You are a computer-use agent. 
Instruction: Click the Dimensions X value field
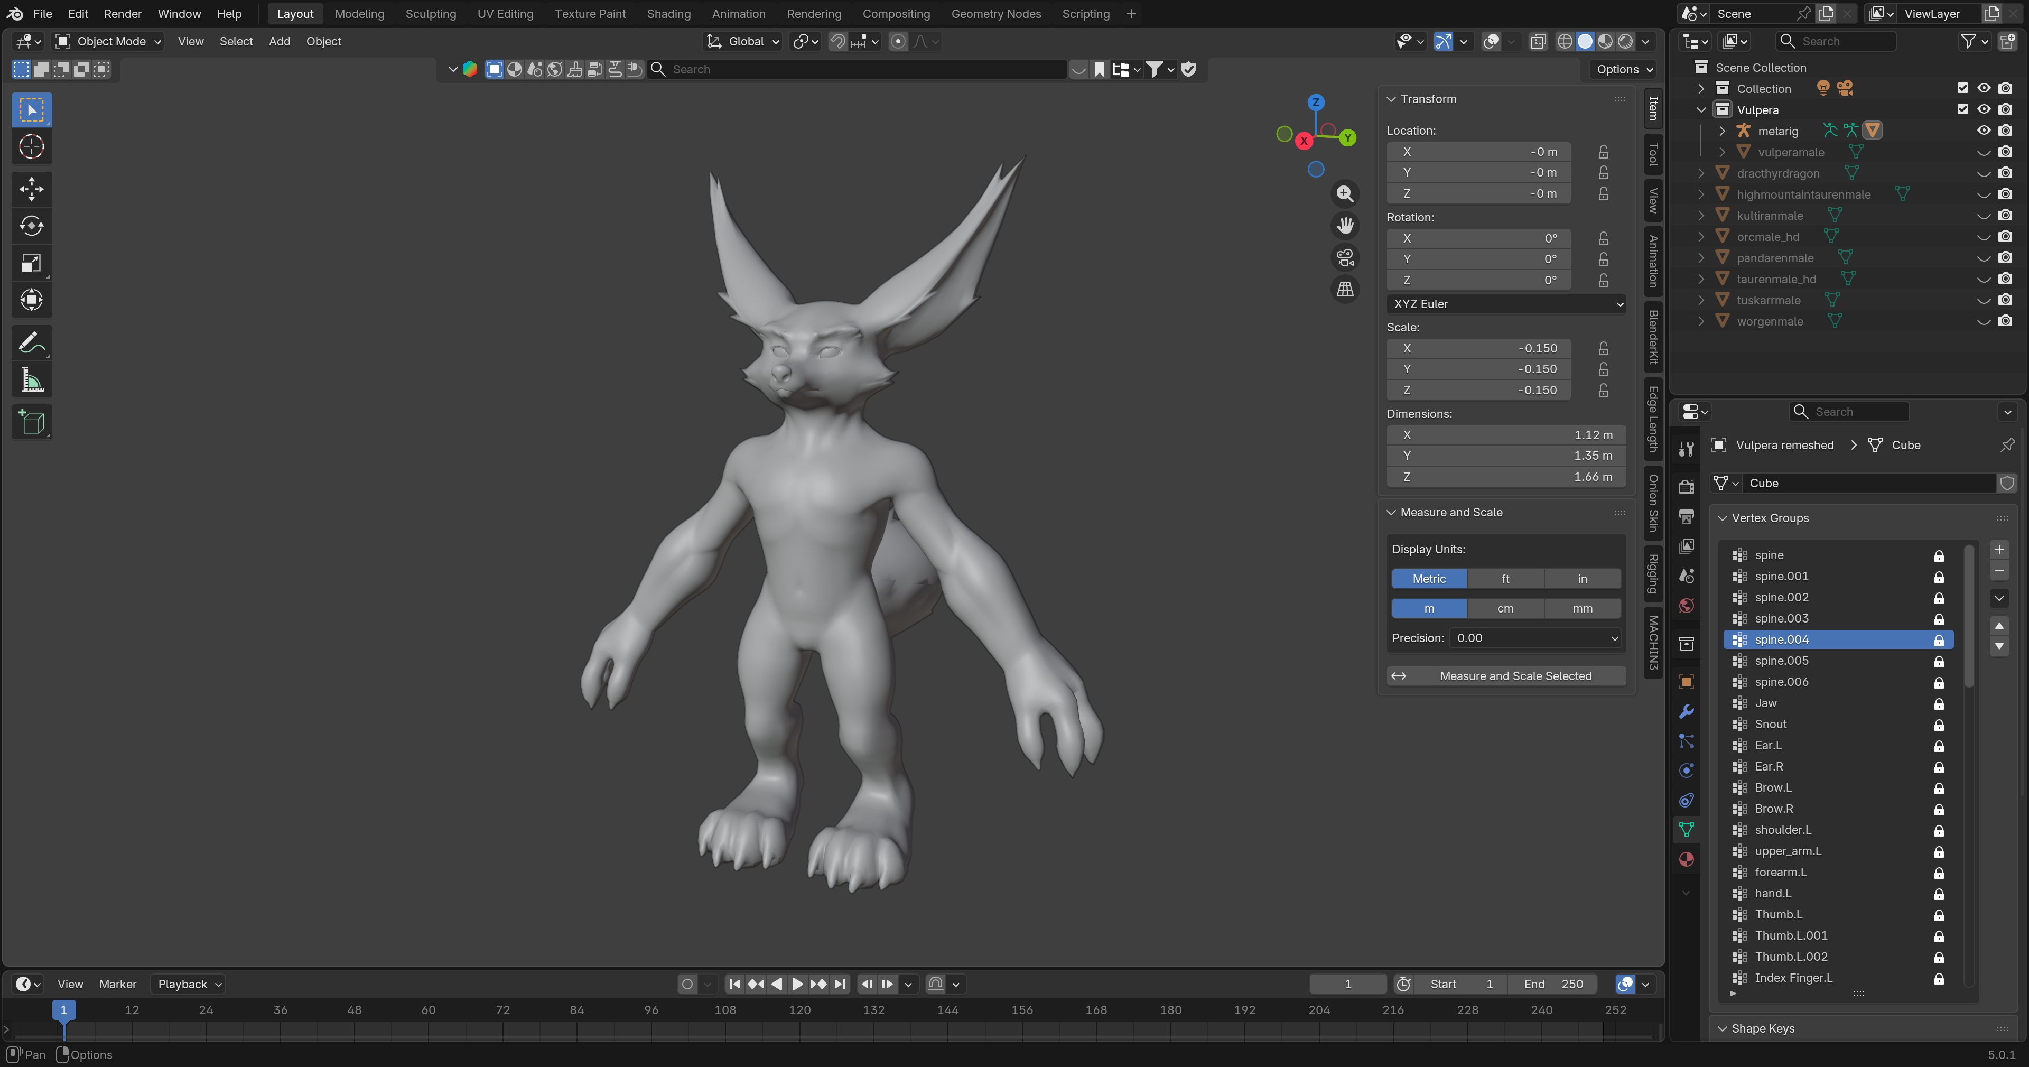1506,435
